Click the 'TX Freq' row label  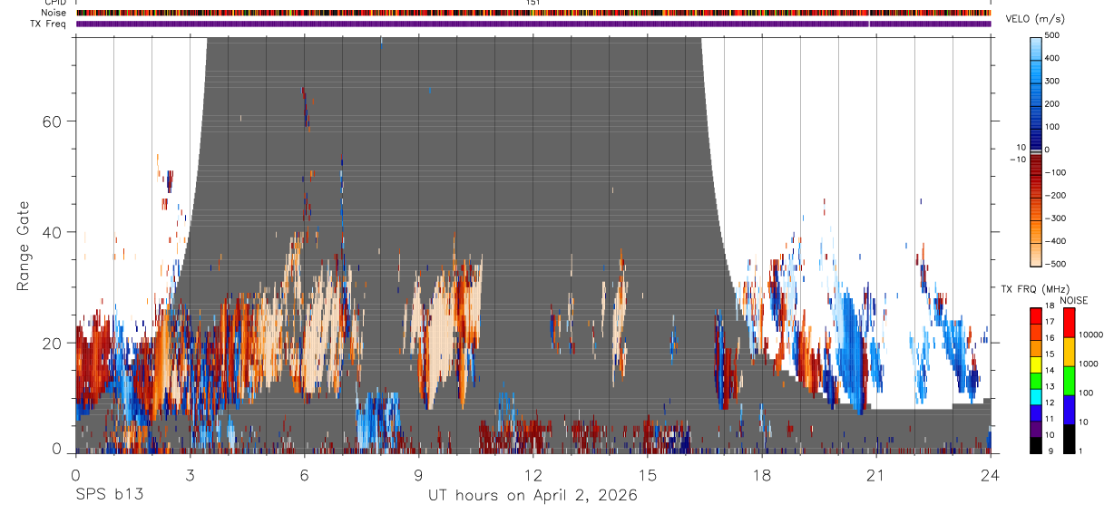pyautogui.click(x=50, y=24)
